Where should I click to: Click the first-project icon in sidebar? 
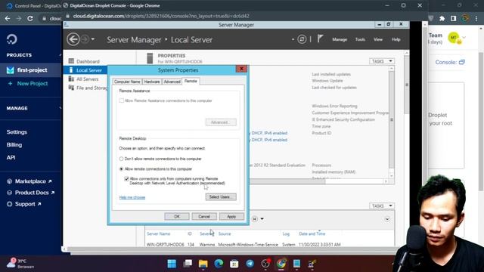pos(10,70)
